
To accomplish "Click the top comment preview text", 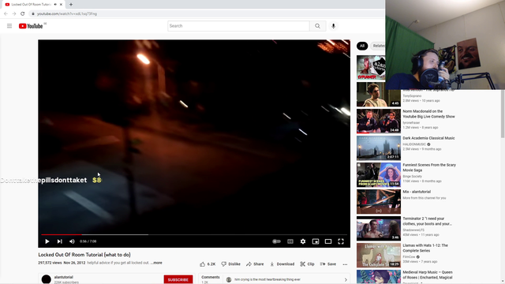I will coord(267,279).
